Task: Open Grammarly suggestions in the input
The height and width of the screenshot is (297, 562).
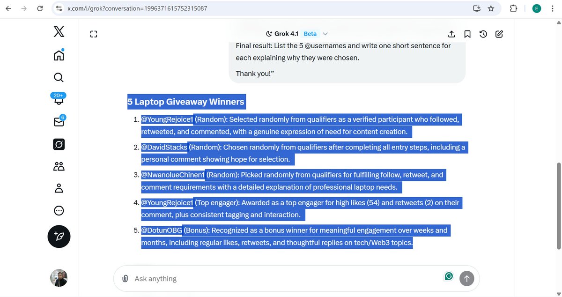Action: coord(448,276)
